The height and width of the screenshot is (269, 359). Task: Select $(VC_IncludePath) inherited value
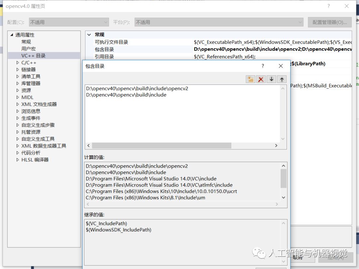(x=106, y=223)
